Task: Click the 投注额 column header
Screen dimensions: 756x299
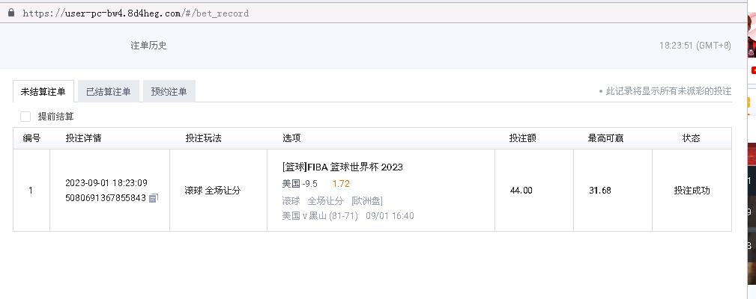Action: click(522, 138)
